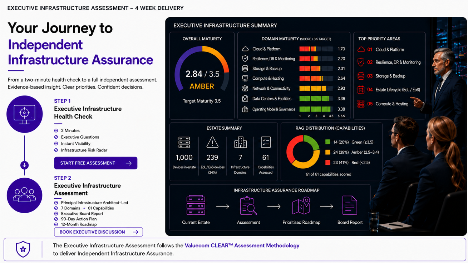The image size is (468, 263).
Task: Click the Prioritised Roadmap map icon
Action: pos(301,205)
